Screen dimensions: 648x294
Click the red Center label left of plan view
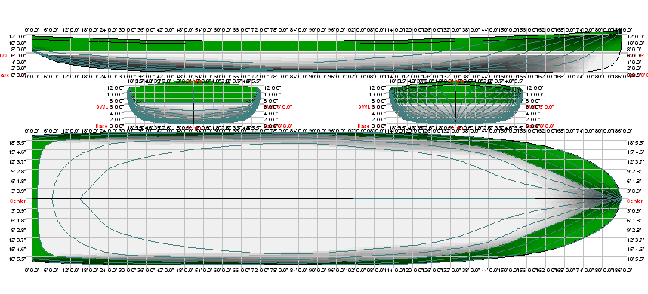click(x=17, y=201)
